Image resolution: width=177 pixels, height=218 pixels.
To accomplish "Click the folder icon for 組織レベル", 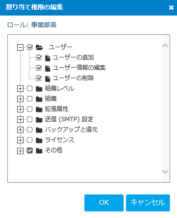I will (39, 89).
